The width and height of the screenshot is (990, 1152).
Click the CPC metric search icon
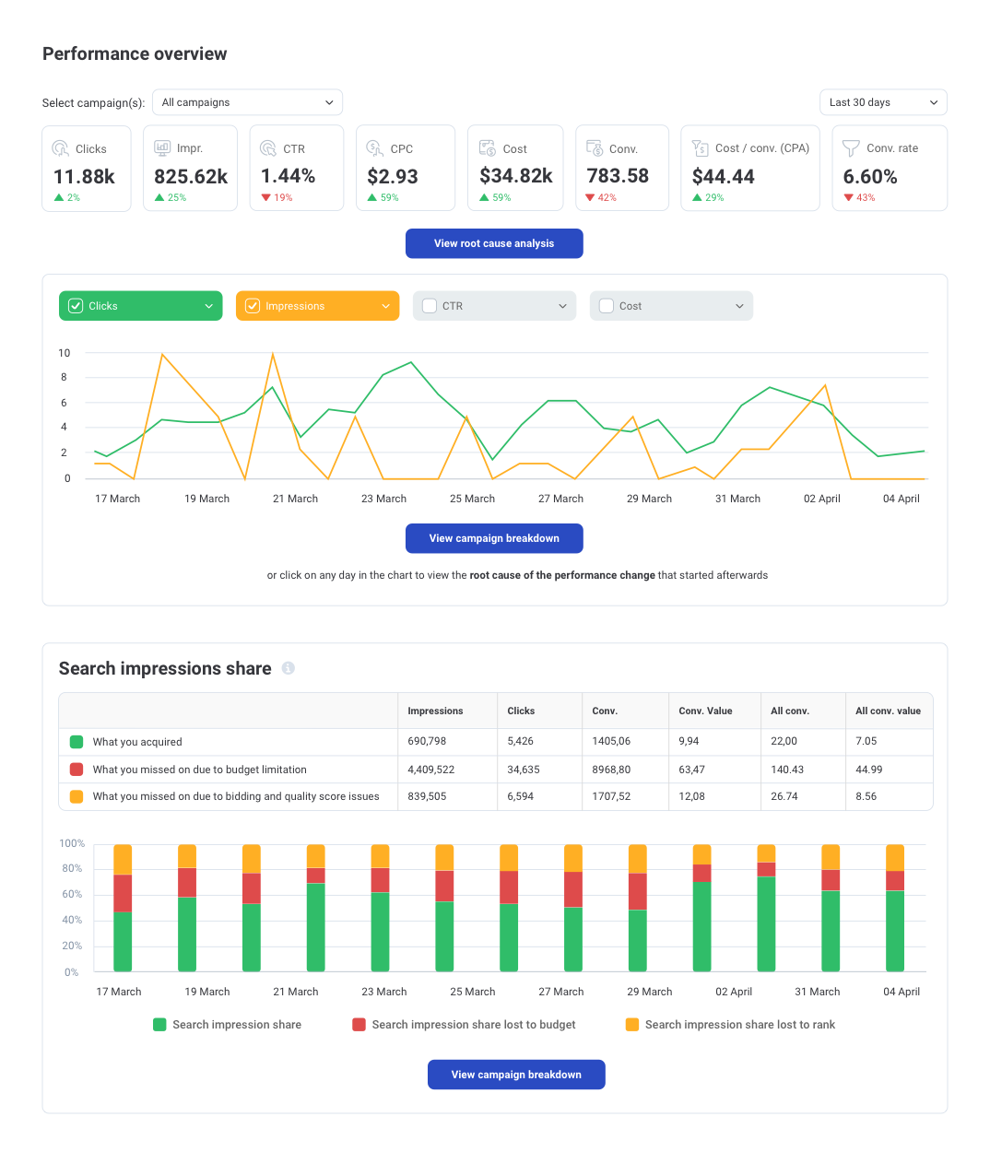[x=373, y=148]
